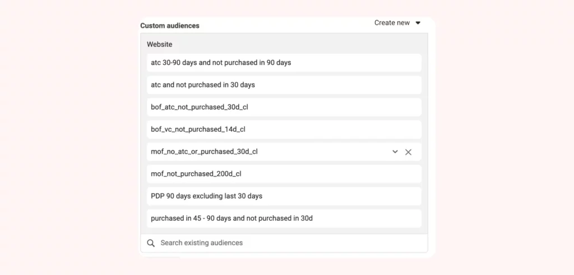Viewport: 574px width, 275px height.
Task: Pick the mof_no_atc_or_purchased_30d_cl audience row
Action: point(284,152)
